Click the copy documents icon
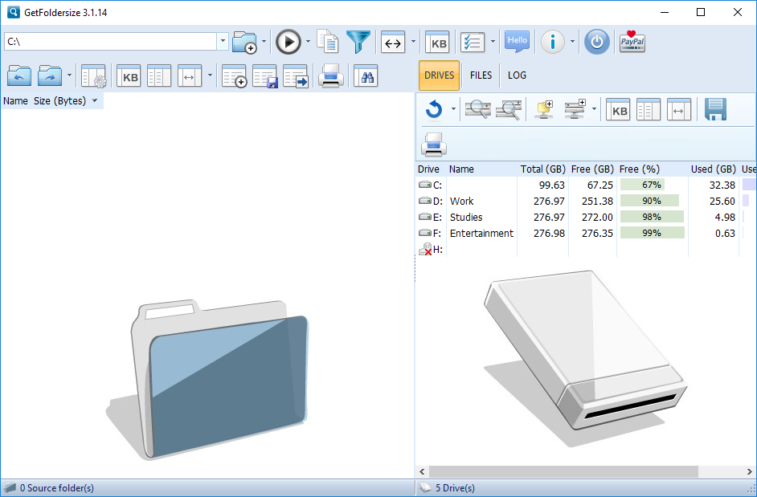This screenshot has width=757, height=497. 328,41
